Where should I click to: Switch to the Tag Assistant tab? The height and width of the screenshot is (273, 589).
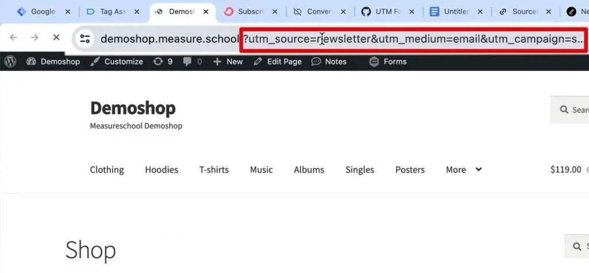tap(113, 11)
